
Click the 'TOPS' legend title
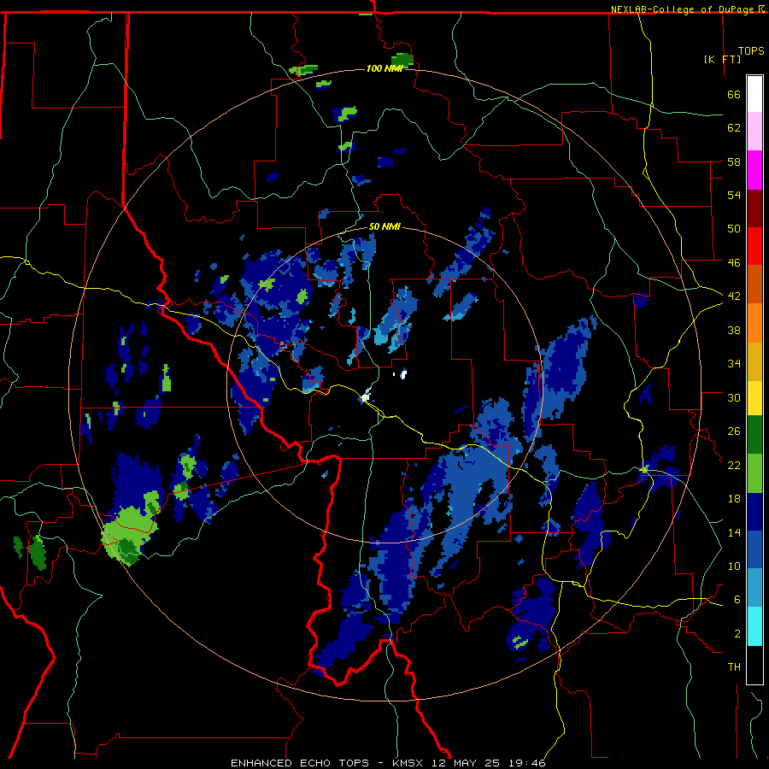pos(751,51)
